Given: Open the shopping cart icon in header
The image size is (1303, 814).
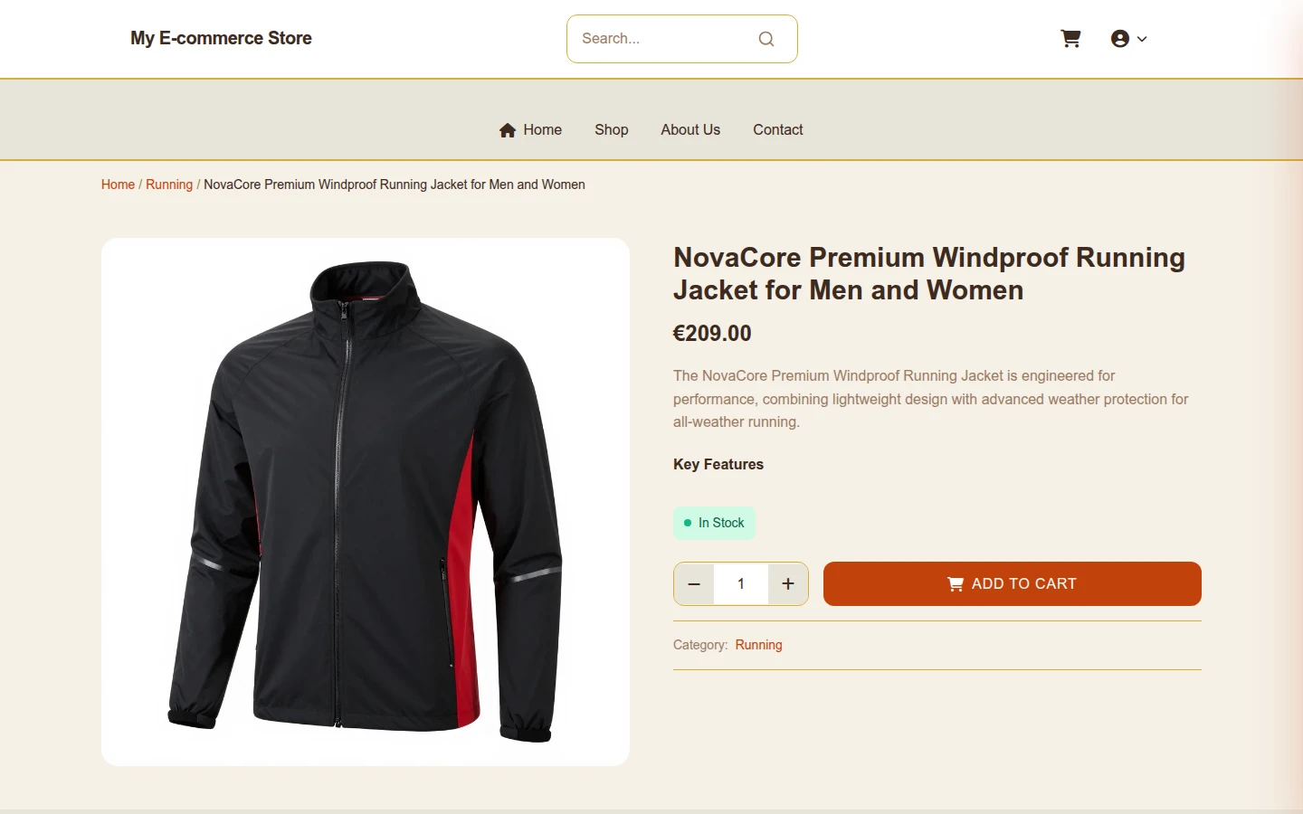Looking at the screenshot, I should tap(1070, 38).
